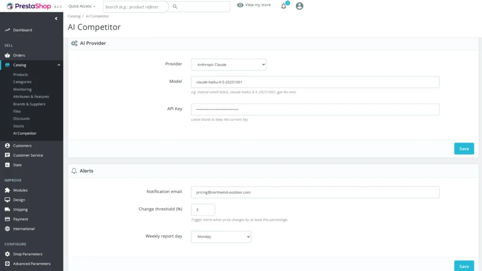Screen dimensions: 482x271
Task: Click the PrestaShop logo
Action: point(29,6)
